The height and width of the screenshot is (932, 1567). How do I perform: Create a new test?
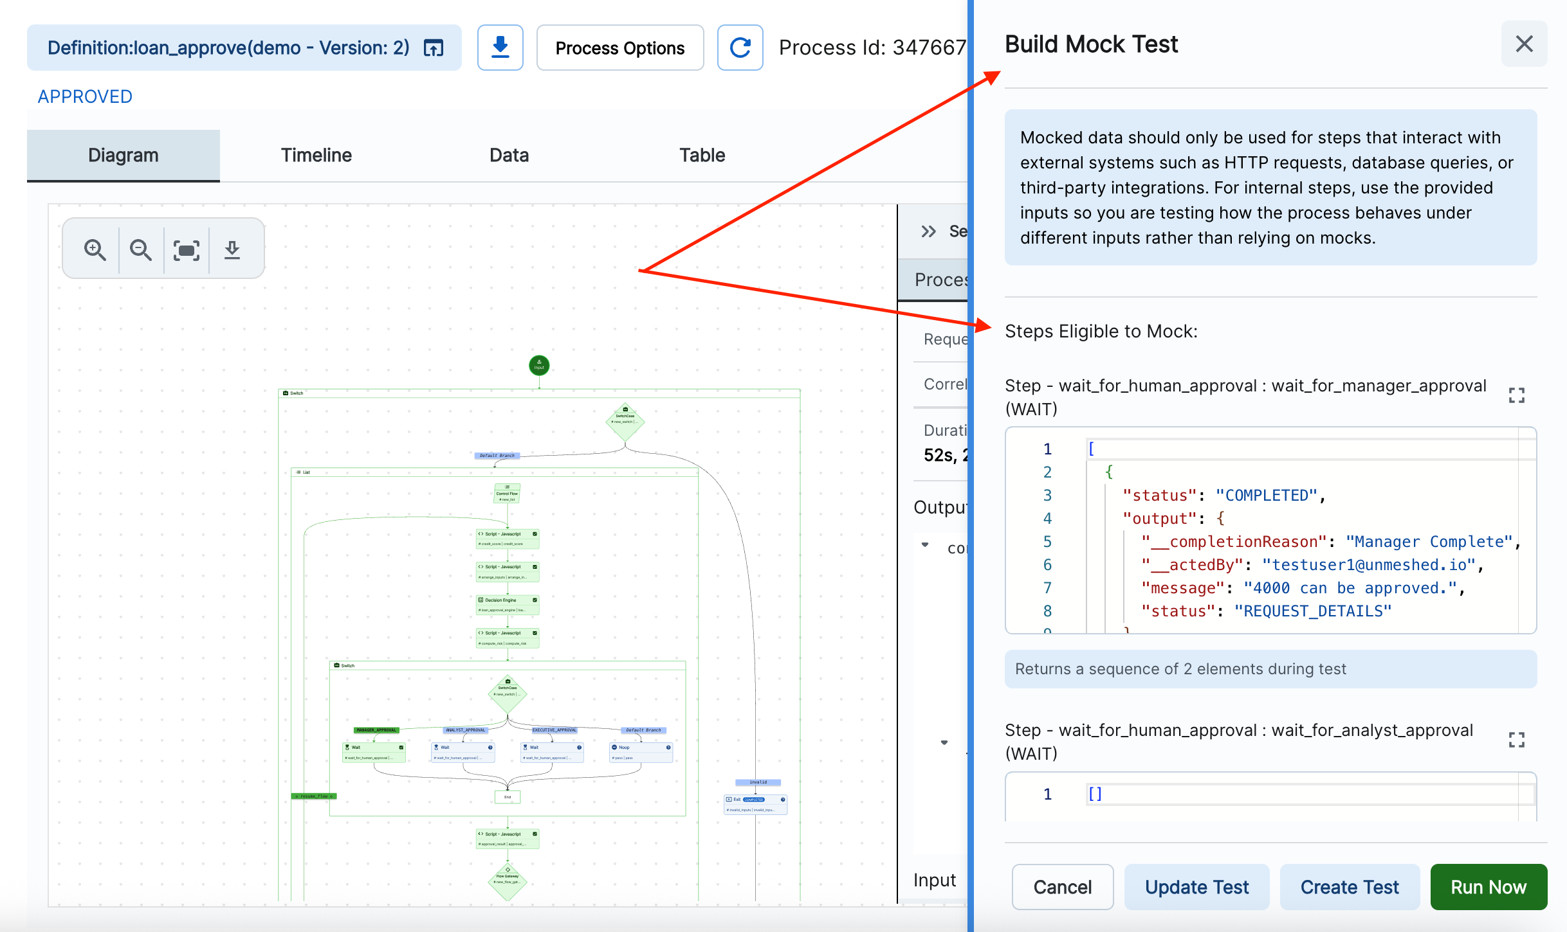(1350, 887)
